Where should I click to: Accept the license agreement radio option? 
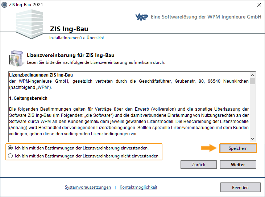pos(12,148)
